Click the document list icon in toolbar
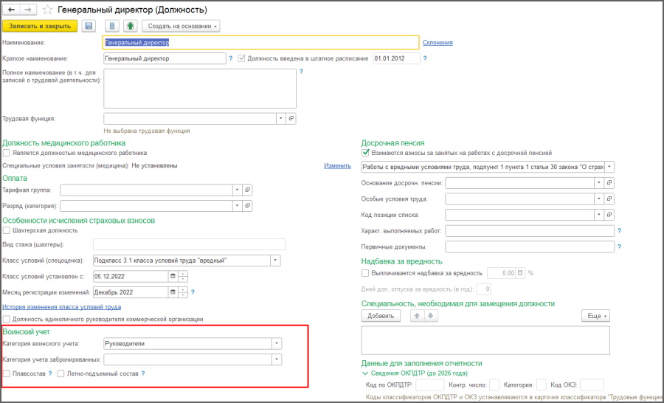Screen dimensions: 664x403 pyautogui.click(x=111, y=26)
